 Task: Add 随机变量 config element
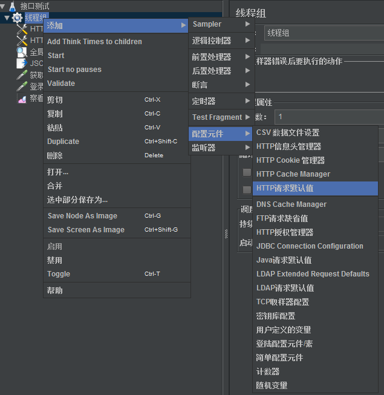(x=315, y=385)
